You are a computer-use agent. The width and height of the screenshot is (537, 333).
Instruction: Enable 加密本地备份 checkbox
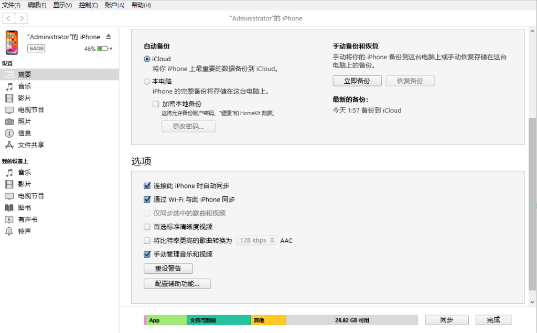point(156,104)
